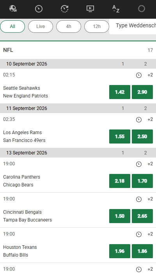Pick San Francisco 49ers odds 2.50
156x273 pixels.
[142, 136]
